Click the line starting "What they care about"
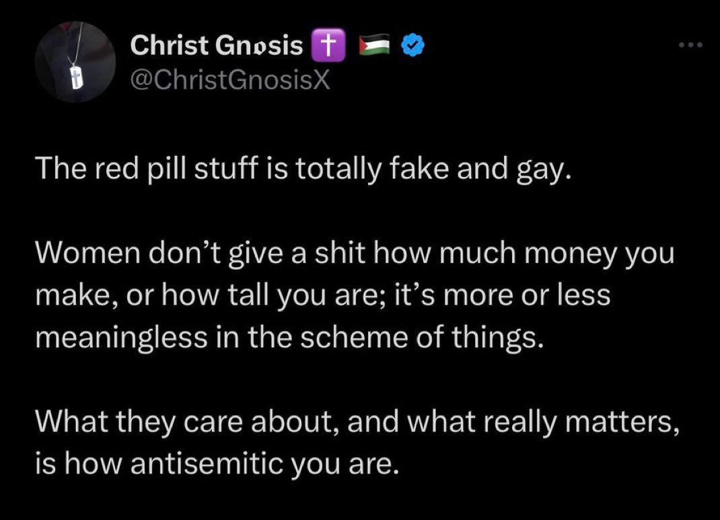Image resolution: width=720 pixels, height=520 pixels. [x=357, y=422]
